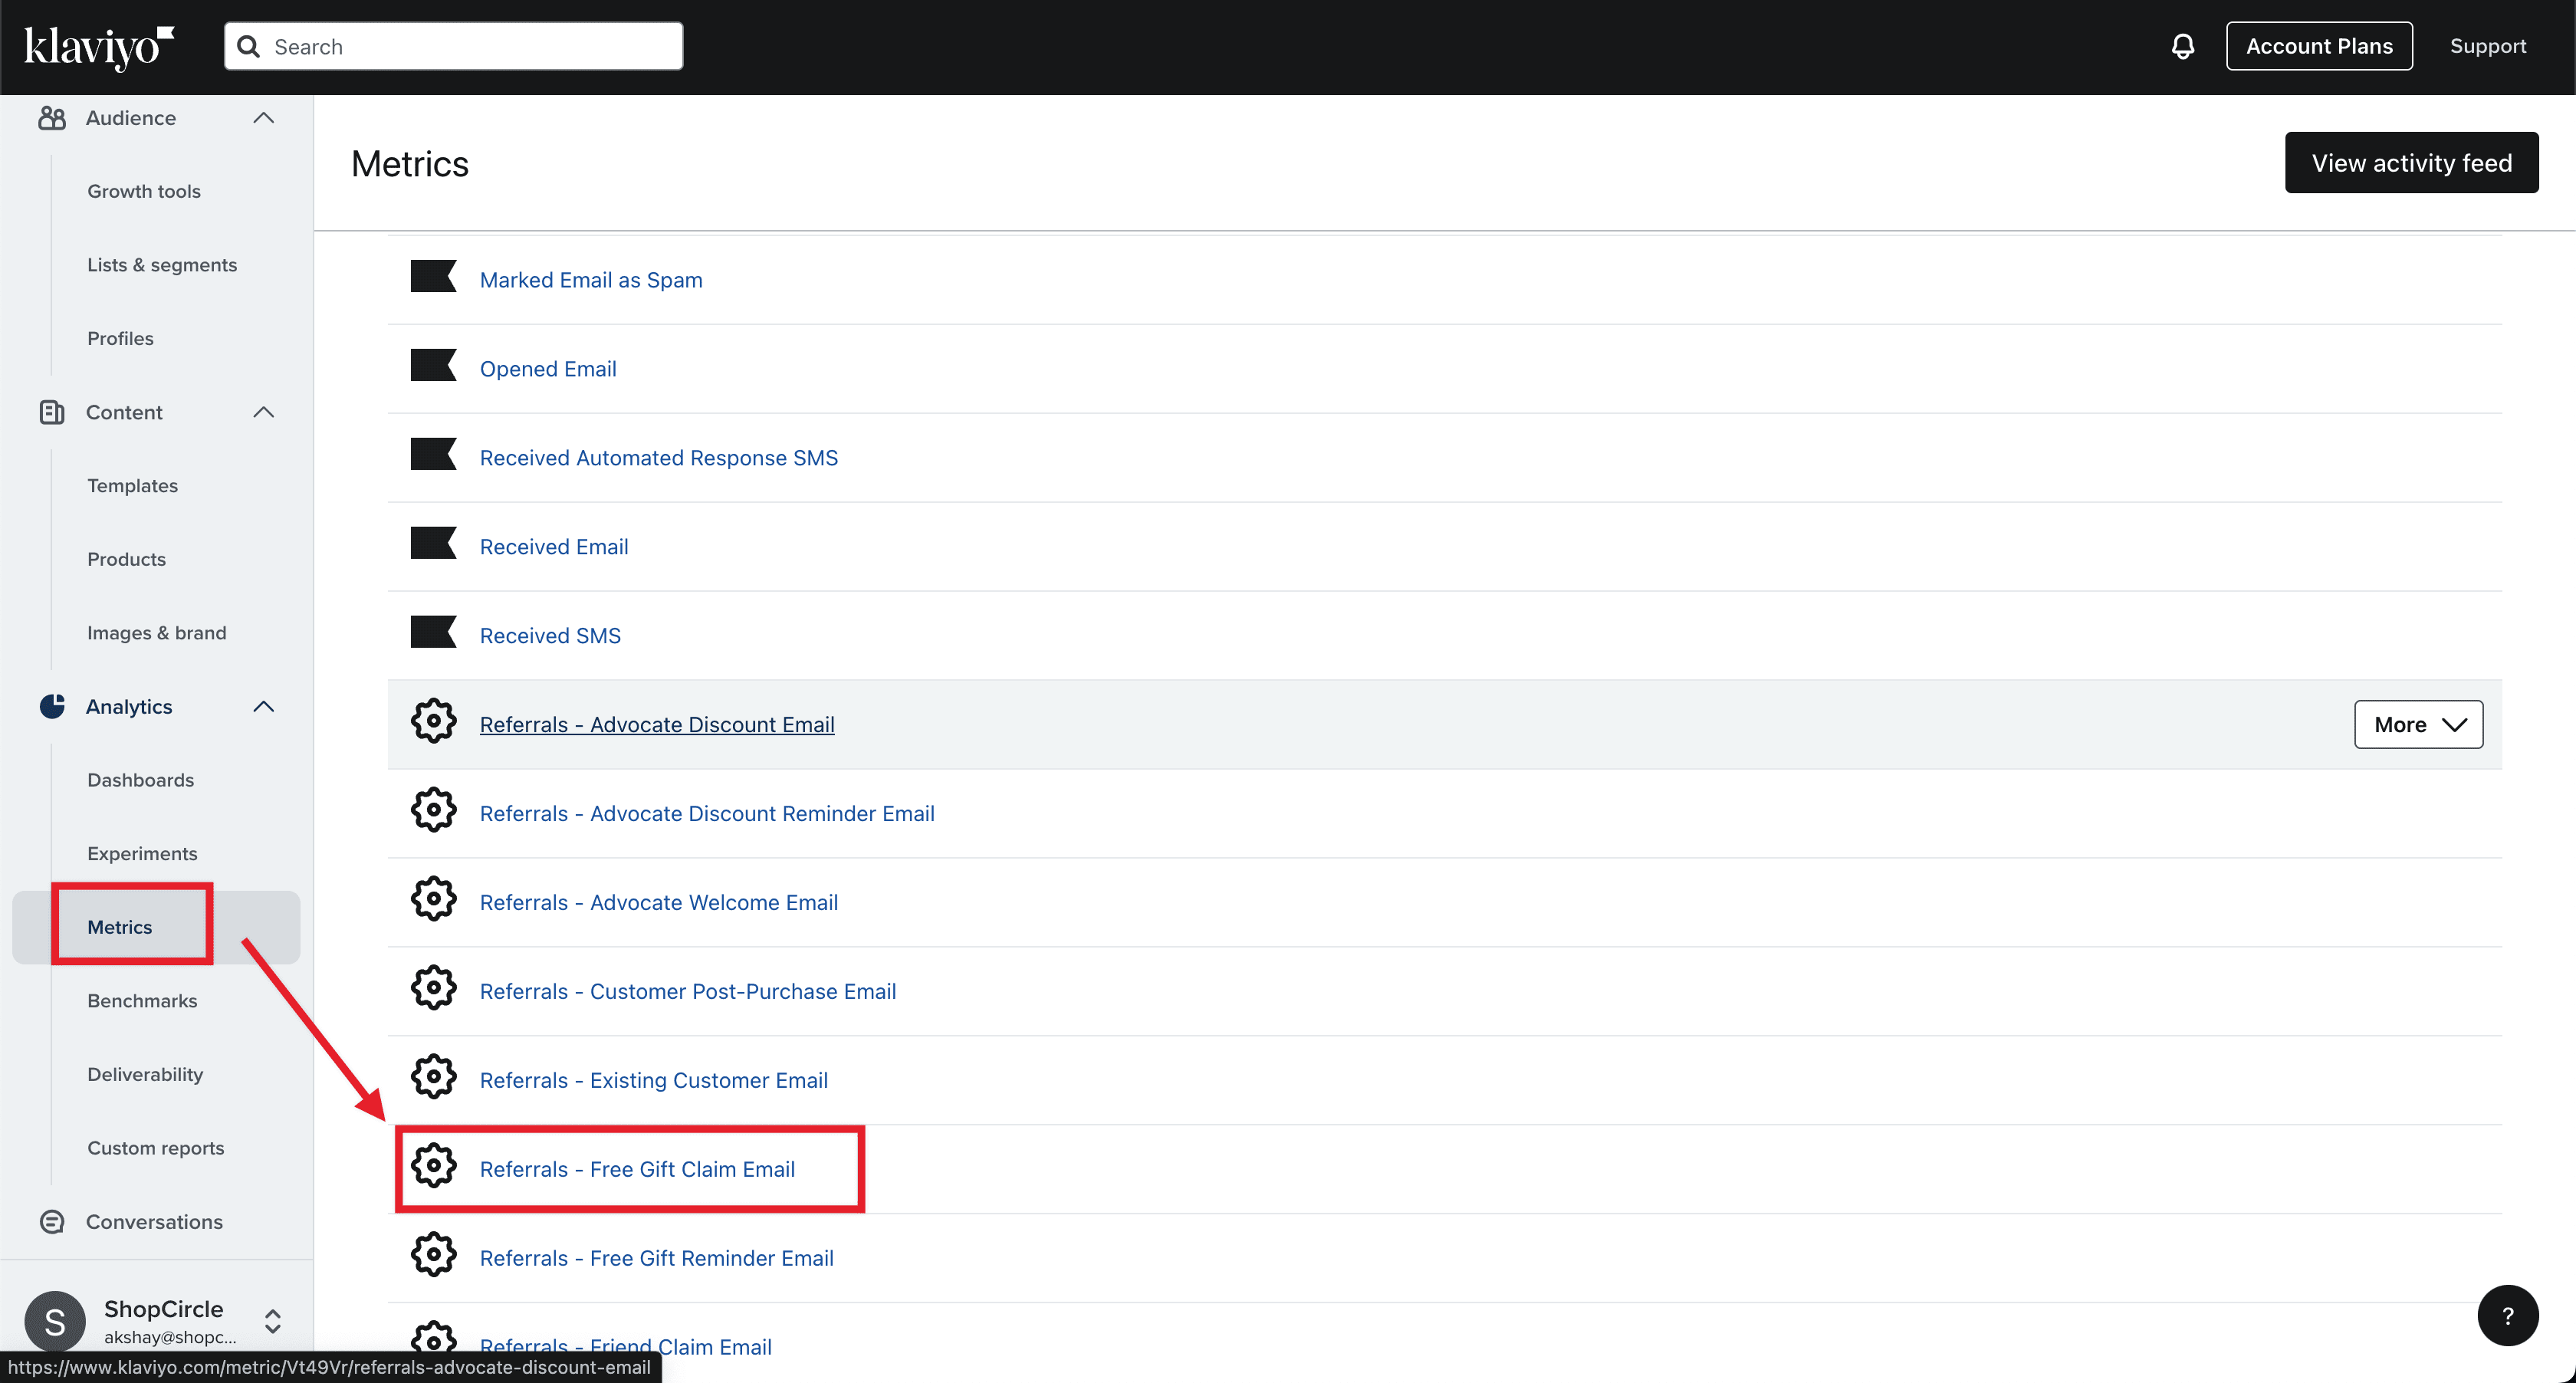Open Referrals - Free Gift Claim Email metric
Screen dimensions: 2576x1383
pyautogui.click(x=637, y=1169)
